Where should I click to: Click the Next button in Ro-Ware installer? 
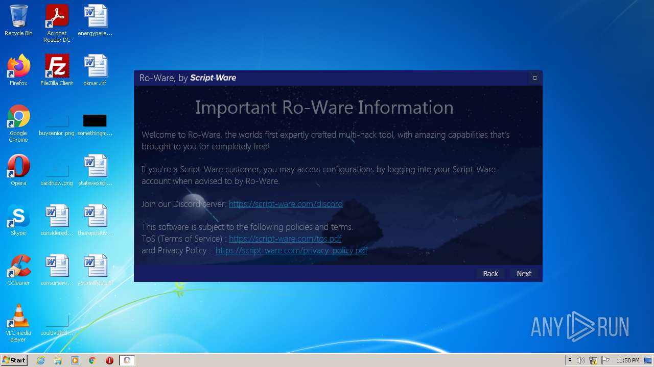pyautogui.click(x=524, y=274)
